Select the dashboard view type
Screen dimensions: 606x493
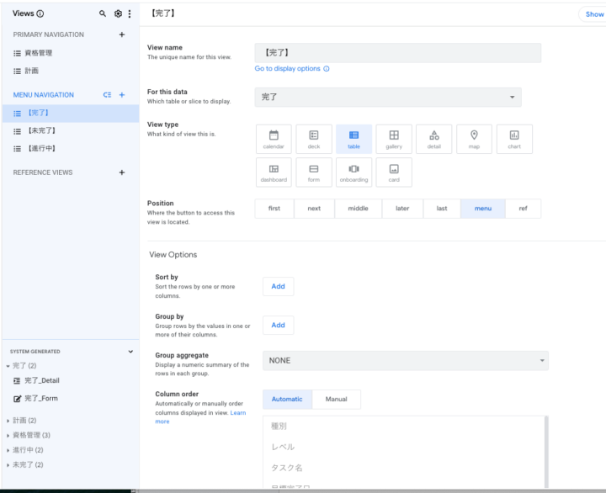pos(274,172)
